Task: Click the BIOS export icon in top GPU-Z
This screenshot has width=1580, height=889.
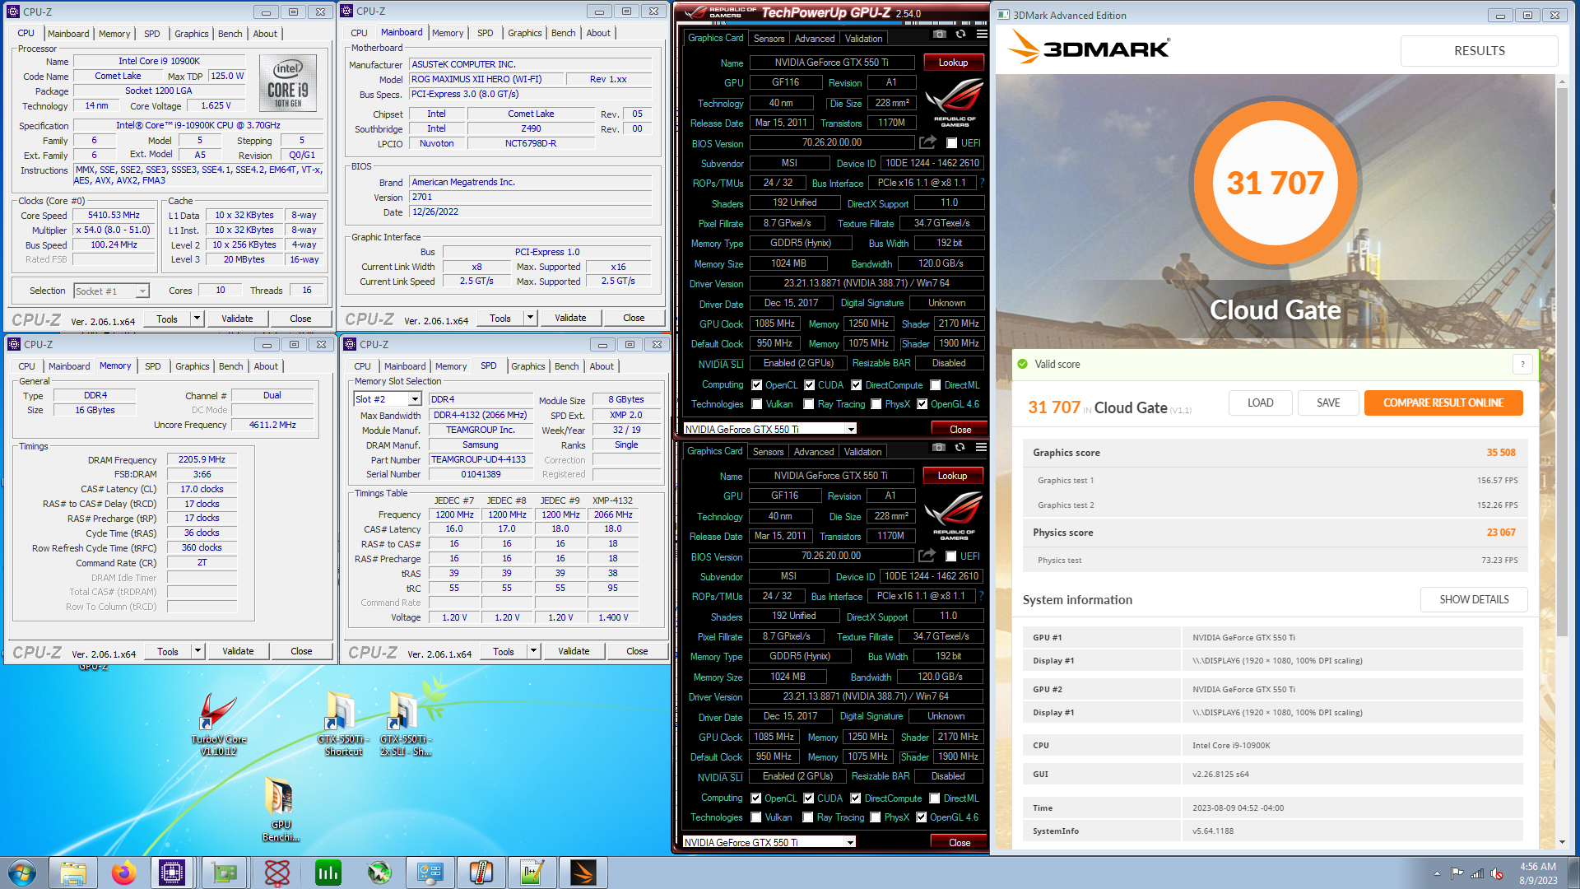Action: pos(927,142)
